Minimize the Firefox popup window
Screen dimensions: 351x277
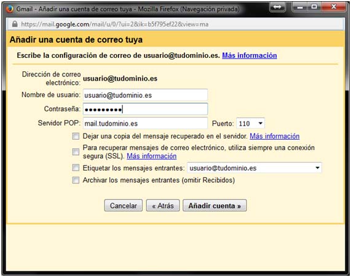pyautogui.click(x=300, y=7)
